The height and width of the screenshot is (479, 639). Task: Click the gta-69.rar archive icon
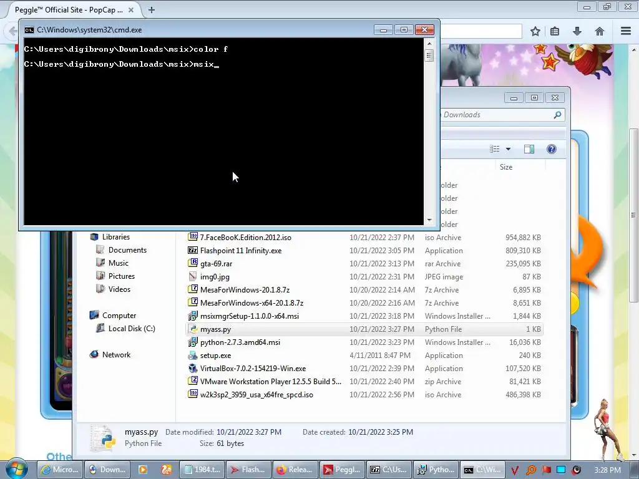(x=193, y=263)
